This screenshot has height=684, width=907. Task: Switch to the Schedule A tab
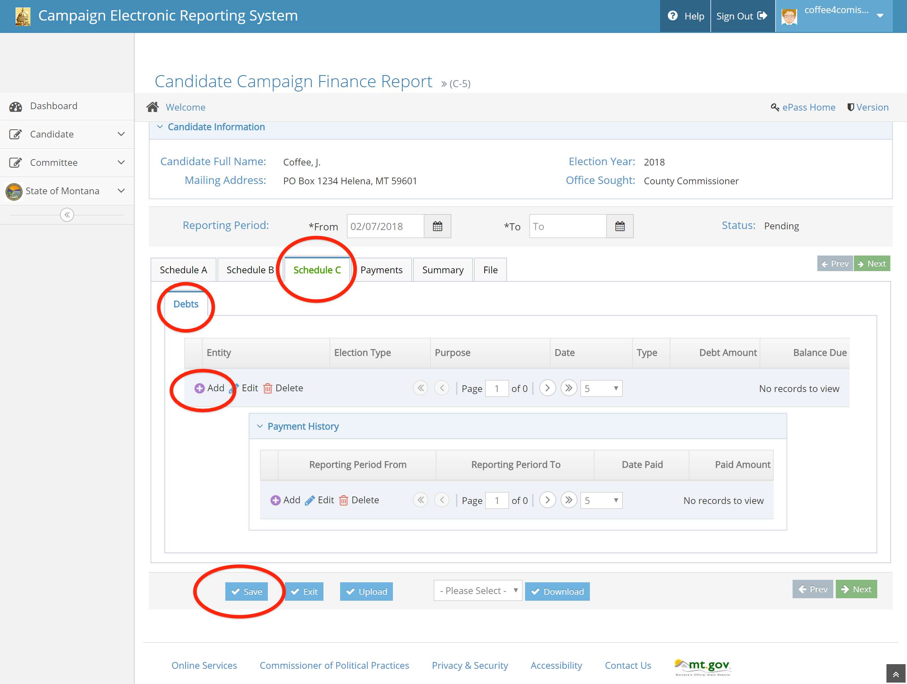click(183, 270)
